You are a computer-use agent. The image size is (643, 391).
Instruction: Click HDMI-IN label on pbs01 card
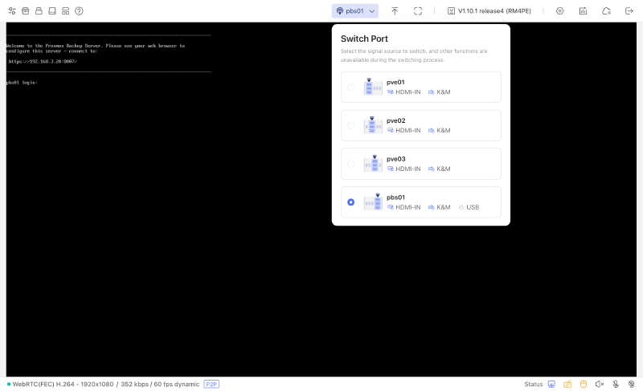[x=404, y=207]
